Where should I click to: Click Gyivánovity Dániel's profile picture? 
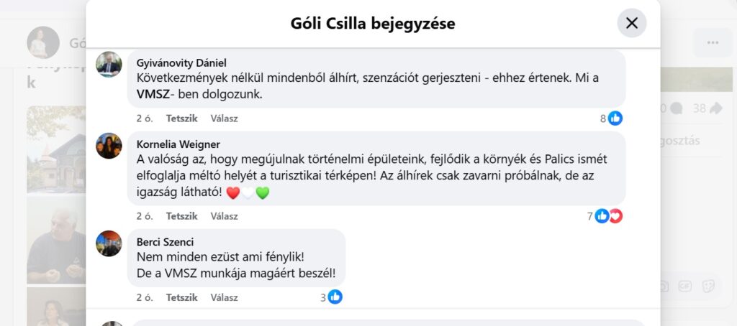click(x=109, y=64)
